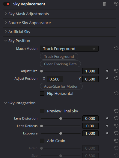Expand Source Sky Appearance section
Screen dimensions: 119x158
pyautogui.click(x=5, y=23)
